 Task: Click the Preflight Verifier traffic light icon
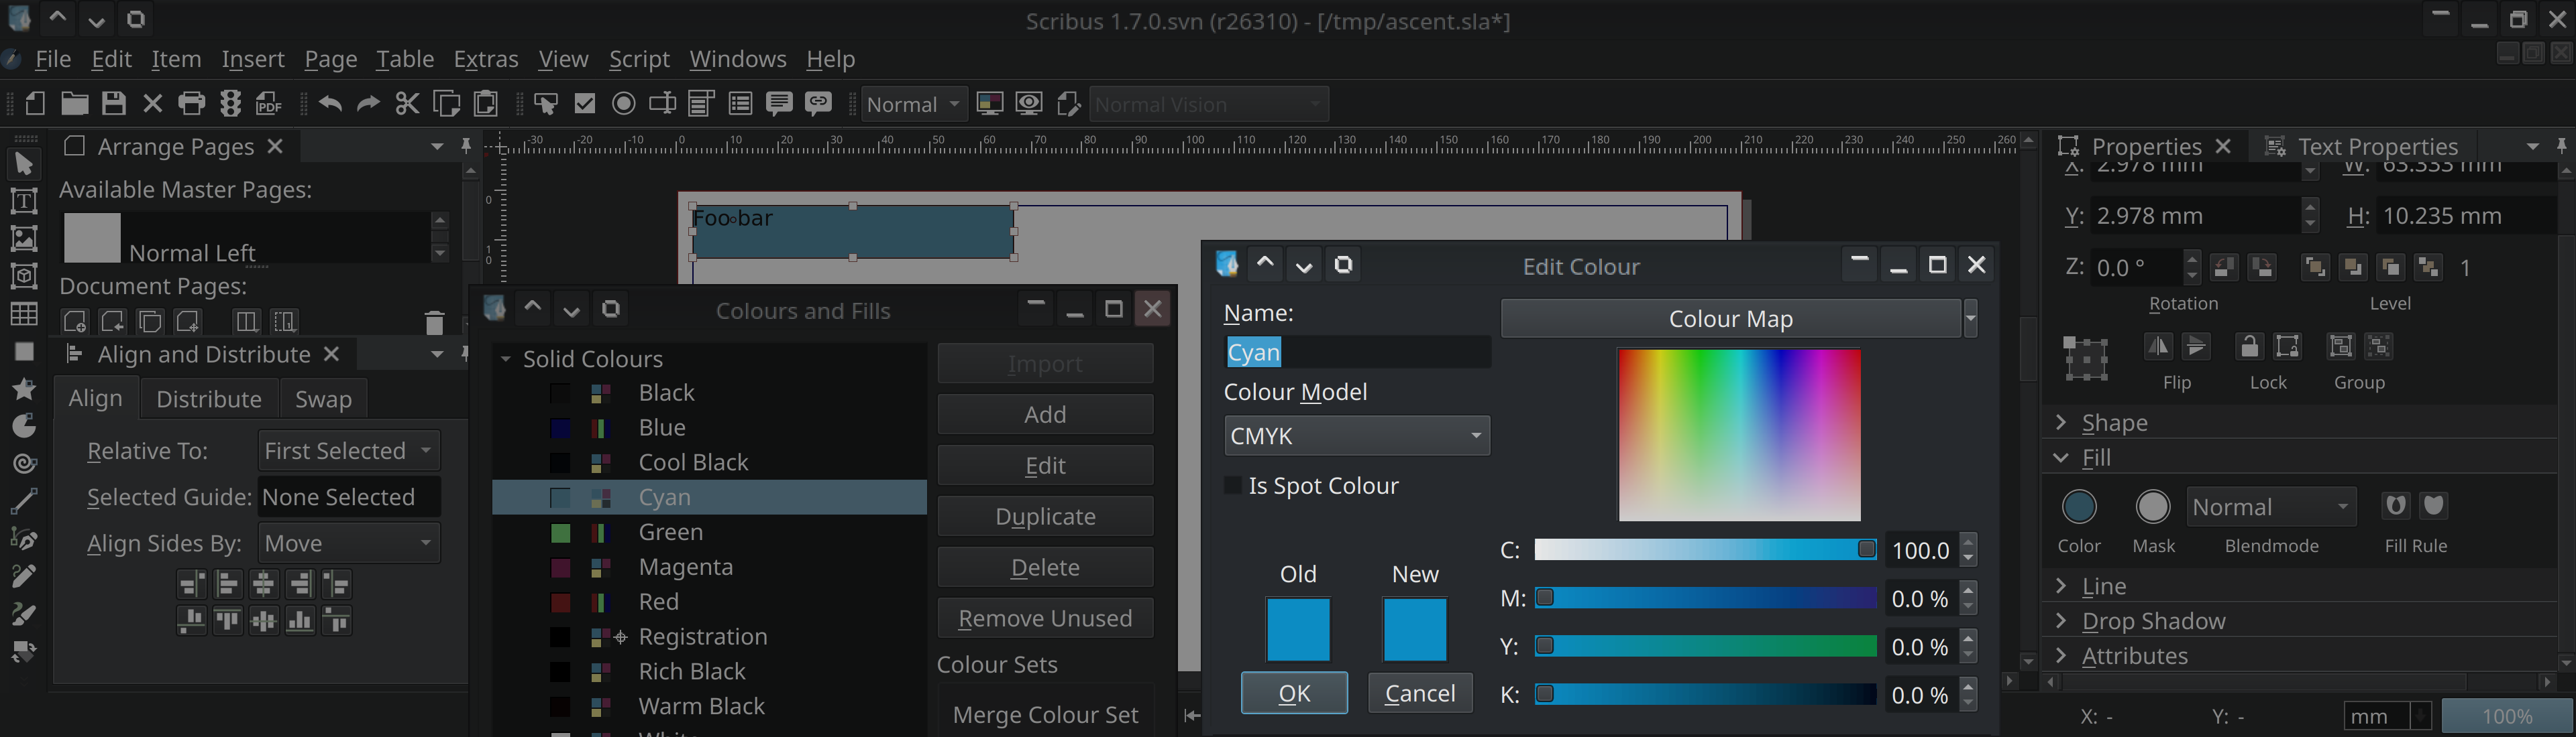click(231, 104)
